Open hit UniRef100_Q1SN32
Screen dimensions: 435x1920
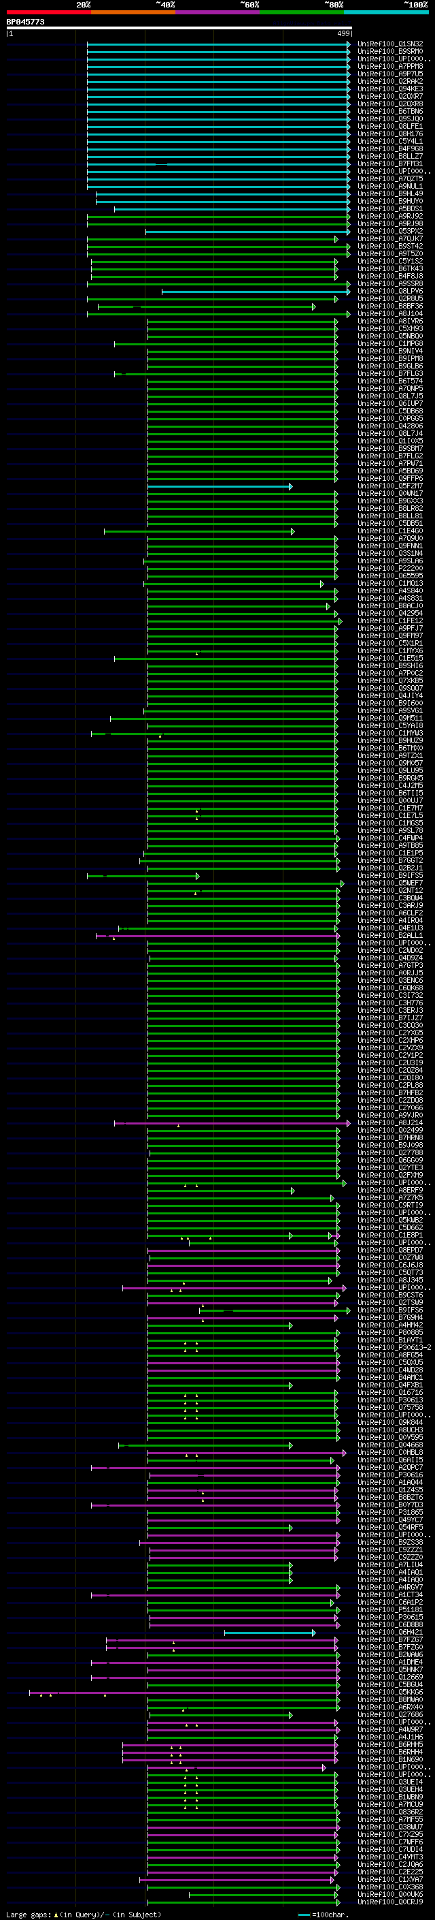[x=390, y=44]
